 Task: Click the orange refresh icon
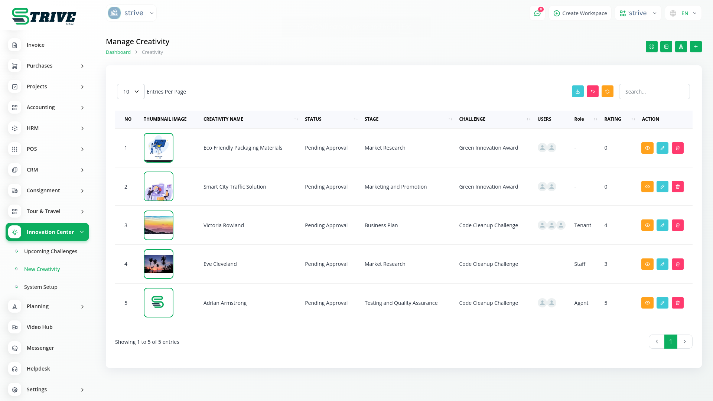coord(607,92)
